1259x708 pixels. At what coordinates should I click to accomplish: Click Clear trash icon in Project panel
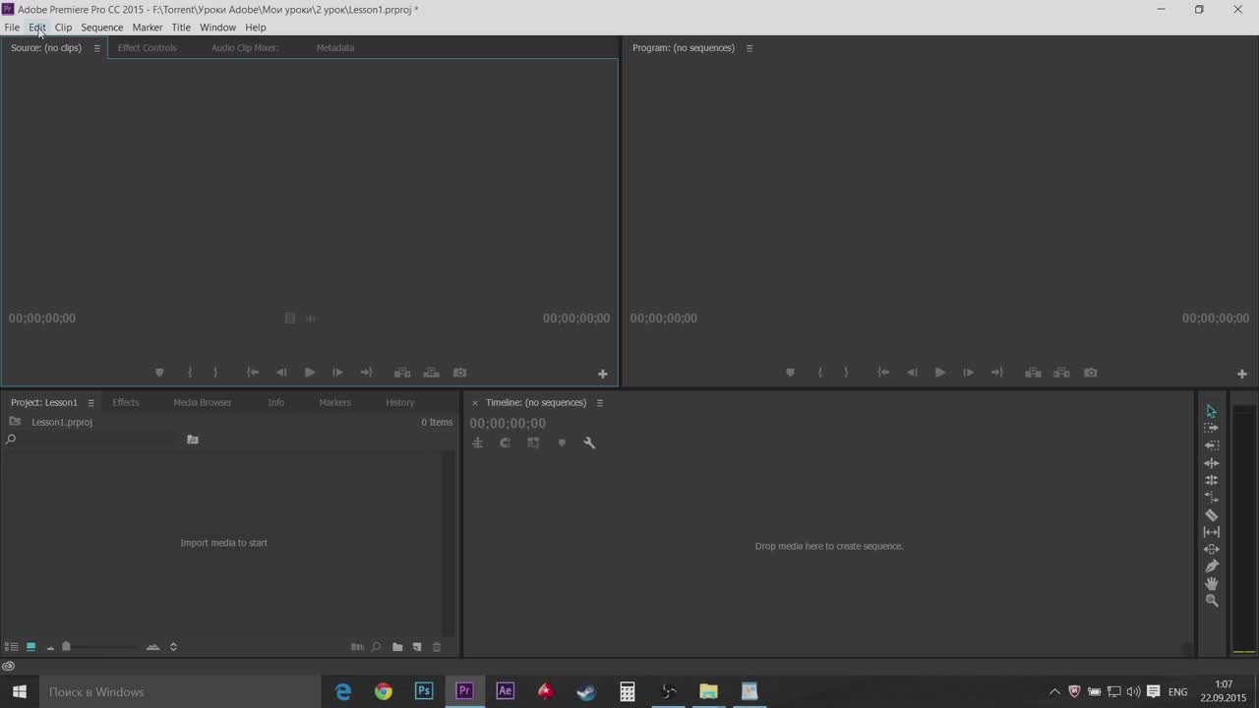437,647
